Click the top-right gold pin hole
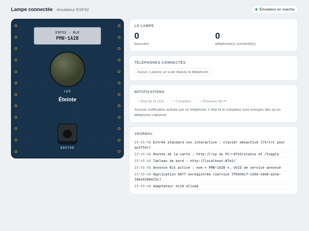The height and width of the screenshot is (231, 309). click(119, 26)
